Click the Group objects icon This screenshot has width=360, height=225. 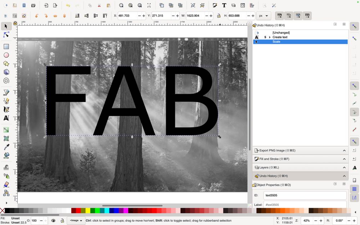[x=193, y=5]
